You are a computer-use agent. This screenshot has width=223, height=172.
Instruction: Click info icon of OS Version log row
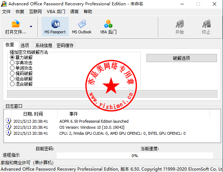coord(9,127)
